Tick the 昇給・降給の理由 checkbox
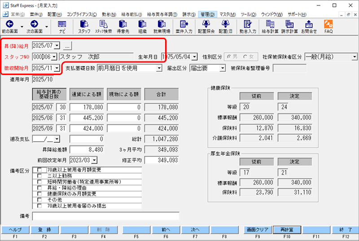The width and height of the screenshot is (359, 241). coord(39,188)
